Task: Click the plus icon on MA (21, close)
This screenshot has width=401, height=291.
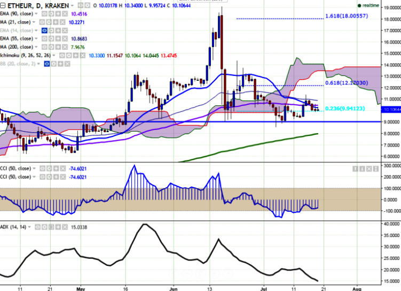Action: [x=56, y=22]
